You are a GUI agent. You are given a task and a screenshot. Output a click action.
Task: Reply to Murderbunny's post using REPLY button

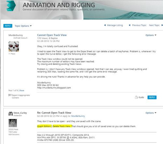[152, 97]
